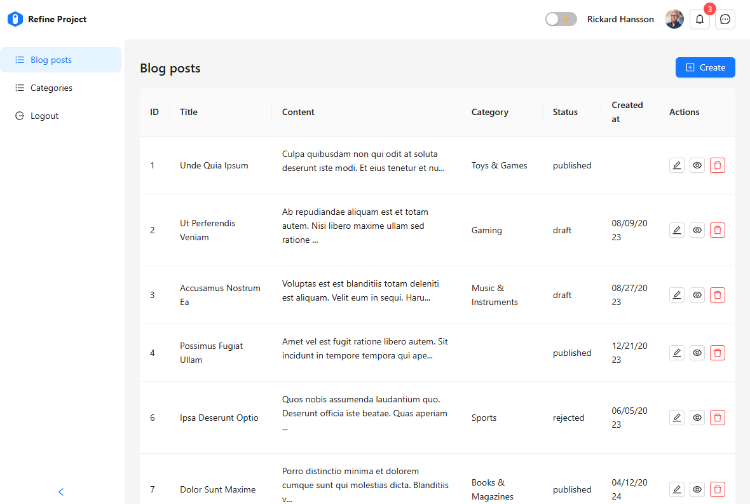Show details of Unde Quia Ipsum post

(697, 165)
